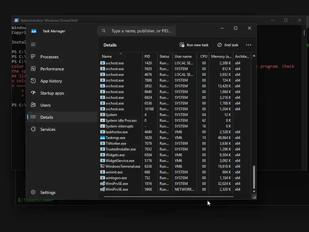Click the App history clock icon
The width and height of the screenshot is (309, 232).
33,81
